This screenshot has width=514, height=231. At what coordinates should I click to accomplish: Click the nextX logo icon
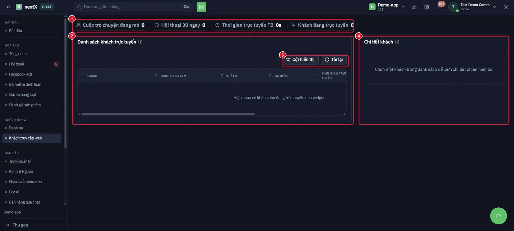pyautogui.click(x=19, y=7)
